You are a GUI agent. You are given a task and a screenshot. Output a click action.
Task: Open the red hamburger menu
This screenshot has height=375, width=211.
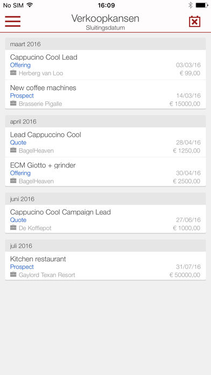(x=13, y=22)
